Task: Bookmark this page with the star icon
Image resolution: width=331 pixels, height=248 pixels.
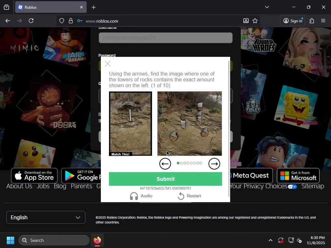Action: tap(255, 21)
